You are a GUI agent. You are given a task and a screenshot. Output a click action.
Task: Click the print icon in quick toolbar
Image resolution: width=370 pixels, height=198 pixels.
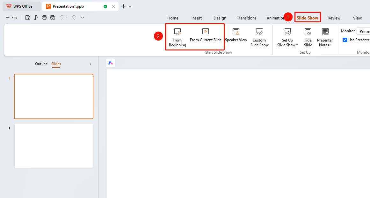[44, 18]
